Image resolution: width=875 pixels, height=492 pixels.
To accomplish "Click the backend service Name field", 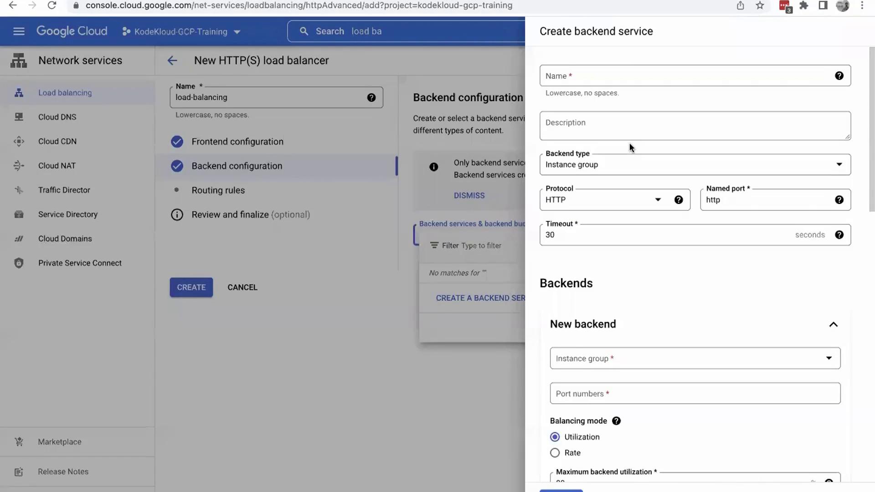I will pyautogui.click(x=684, y=76).
